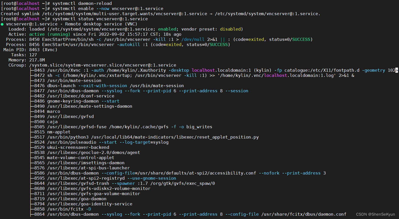399x219 pixels.
Task: Click 'Main PID: 8463 (Xvnc)' line
Action: click(30, 50)
